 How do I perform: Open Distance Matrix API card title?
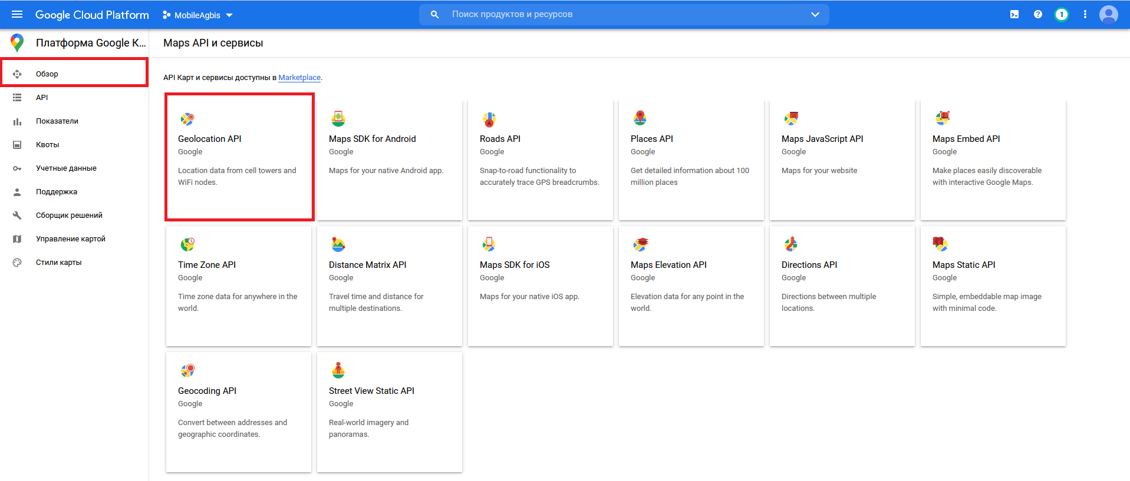point(368,265)
